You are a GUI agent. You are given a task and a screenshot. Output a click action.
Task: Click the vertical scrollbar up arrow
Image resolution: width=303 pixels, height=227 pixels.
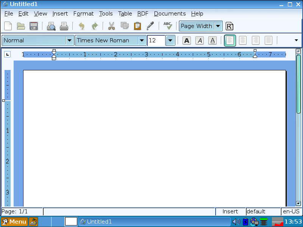(298, 51)
